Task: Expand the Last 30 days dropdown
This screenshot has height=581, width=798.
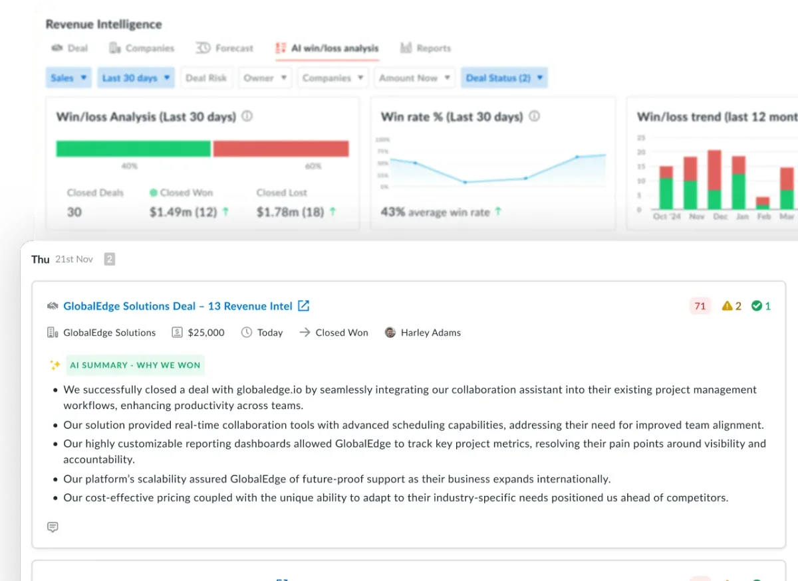Action: click(x=135, y=78)
